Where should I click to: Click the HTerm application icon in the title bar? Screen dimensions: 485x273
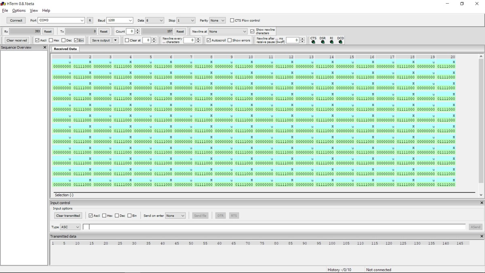tap(3, 4)
